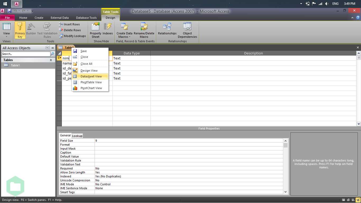Select Datasheet View from the context menu
361x203 pixels.
click(x=90, y=76)
